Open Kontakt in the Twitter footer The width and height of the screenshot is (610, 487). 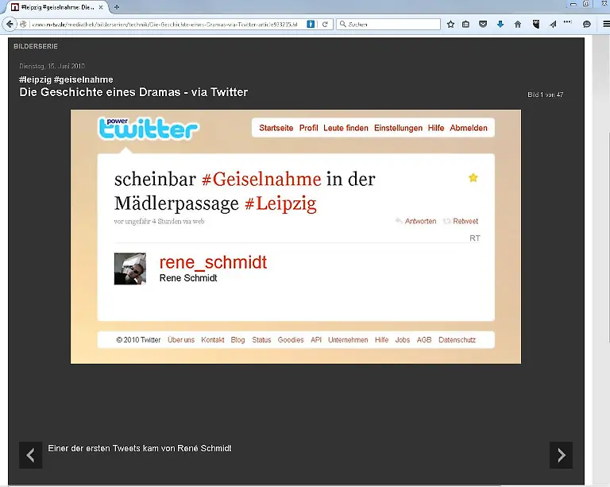click(x=212, y=339)
